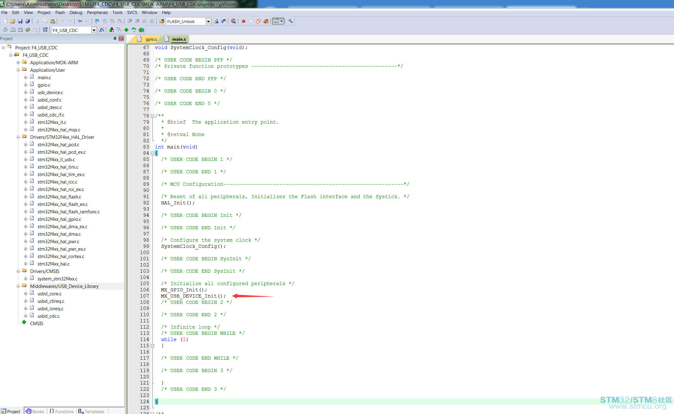Screen dimensions: 674x414
Task: Open the File menu
Action: (4, 12)
